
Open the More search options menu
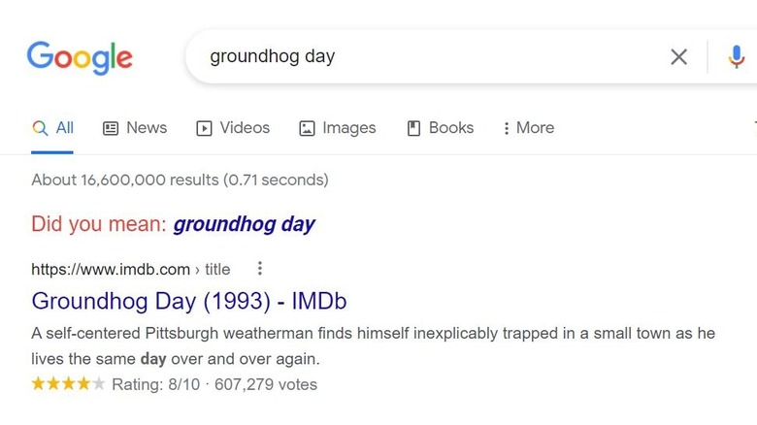[x=529, y=128]
